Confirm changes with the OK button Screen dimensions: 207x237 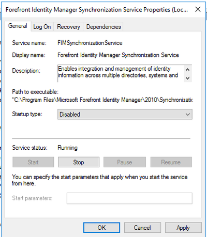click(x=101, y=228)
